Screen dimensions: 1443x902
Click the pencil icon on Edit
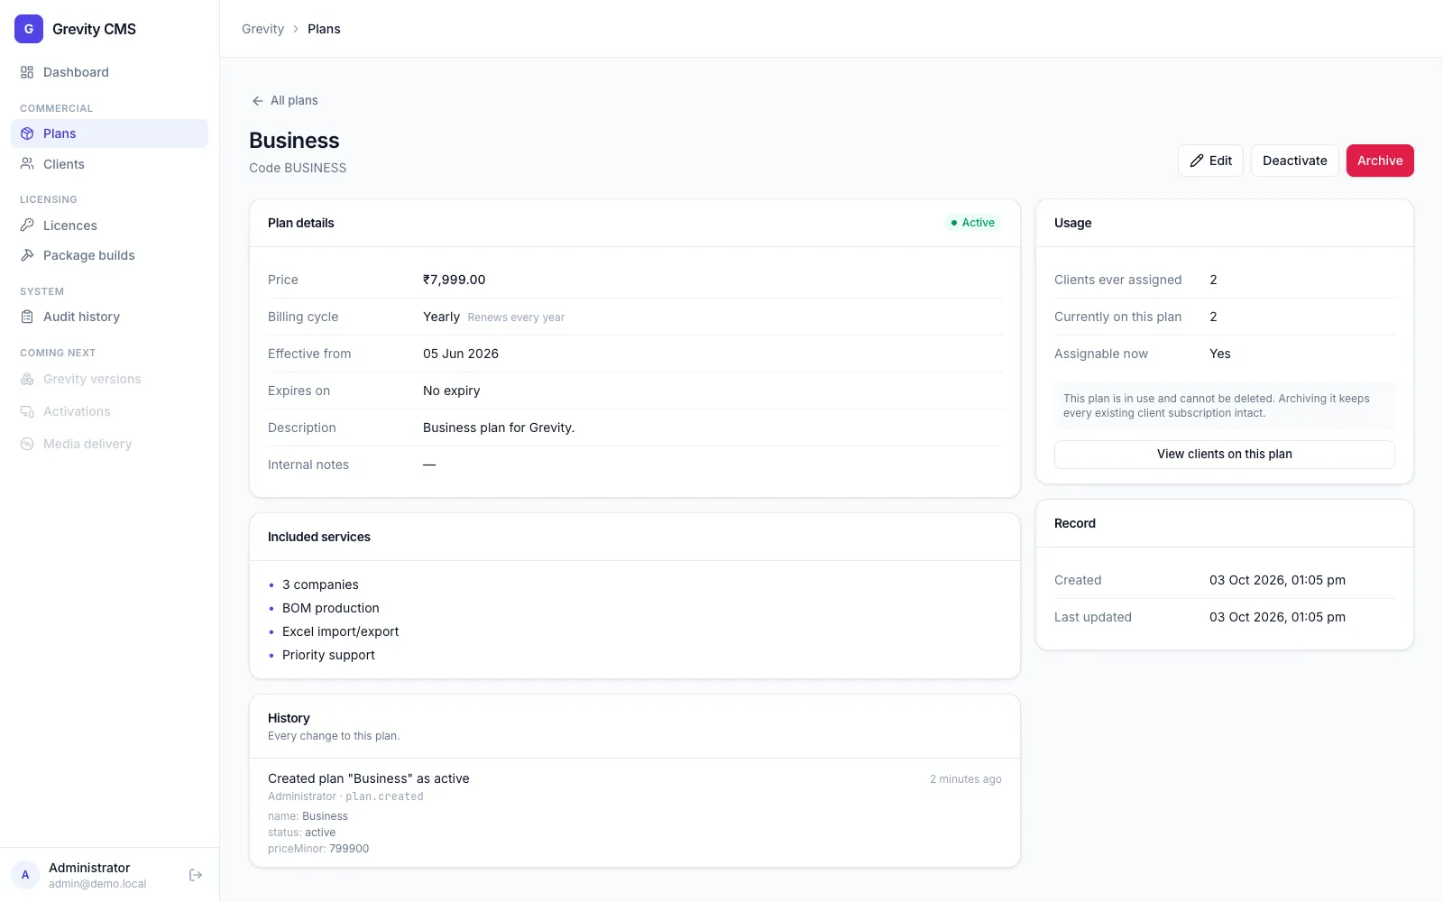(x=1197, y=161)
